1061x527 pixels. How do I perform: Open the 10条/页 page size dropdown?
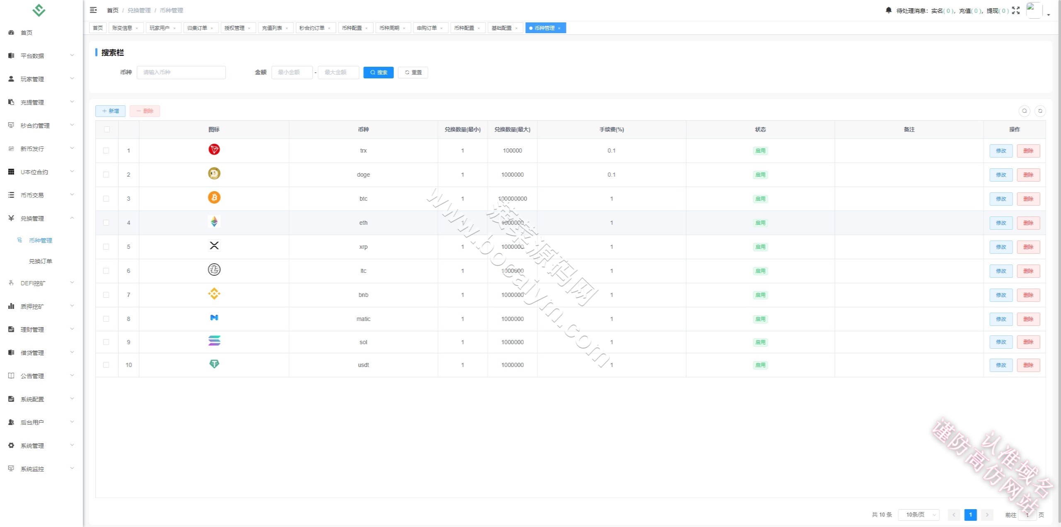[918, 515]
